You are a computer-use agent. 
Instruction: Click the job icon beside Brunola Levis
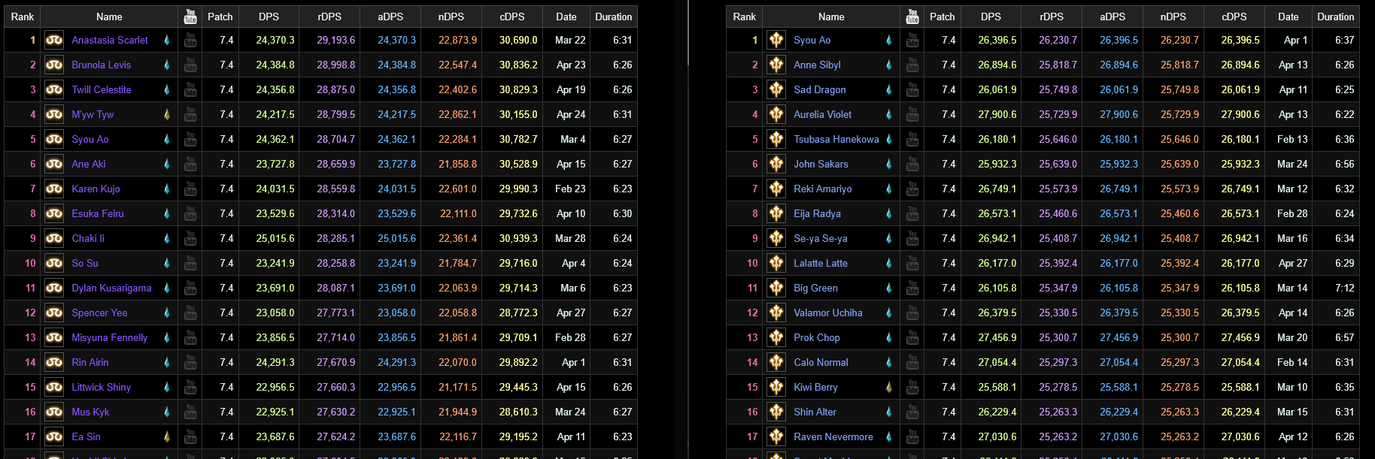pos(54,65)
